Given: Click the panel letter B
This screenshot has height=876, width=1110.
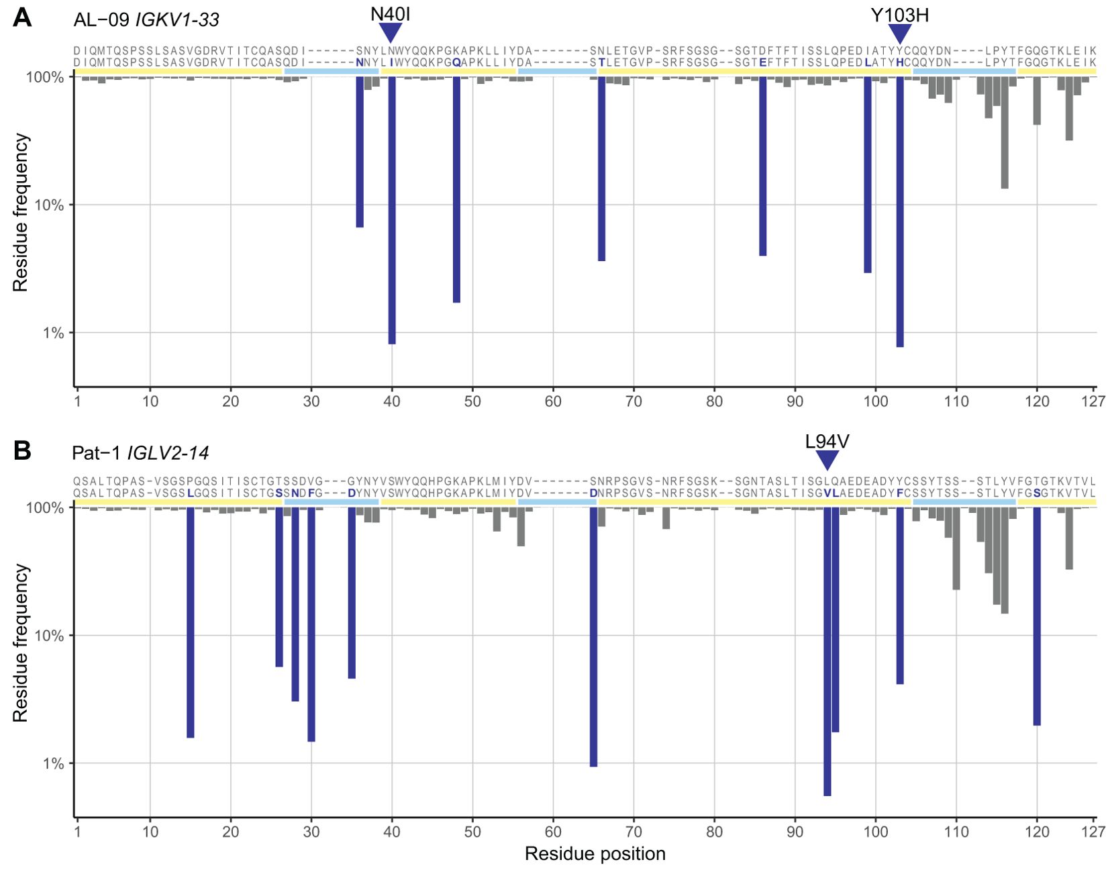Looking at the screenshot, I should (x=22, y=450).
